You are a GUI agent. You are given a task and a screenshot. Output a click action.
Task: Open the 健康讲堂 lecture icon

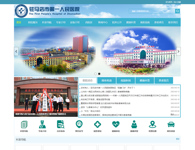point(134,124)
